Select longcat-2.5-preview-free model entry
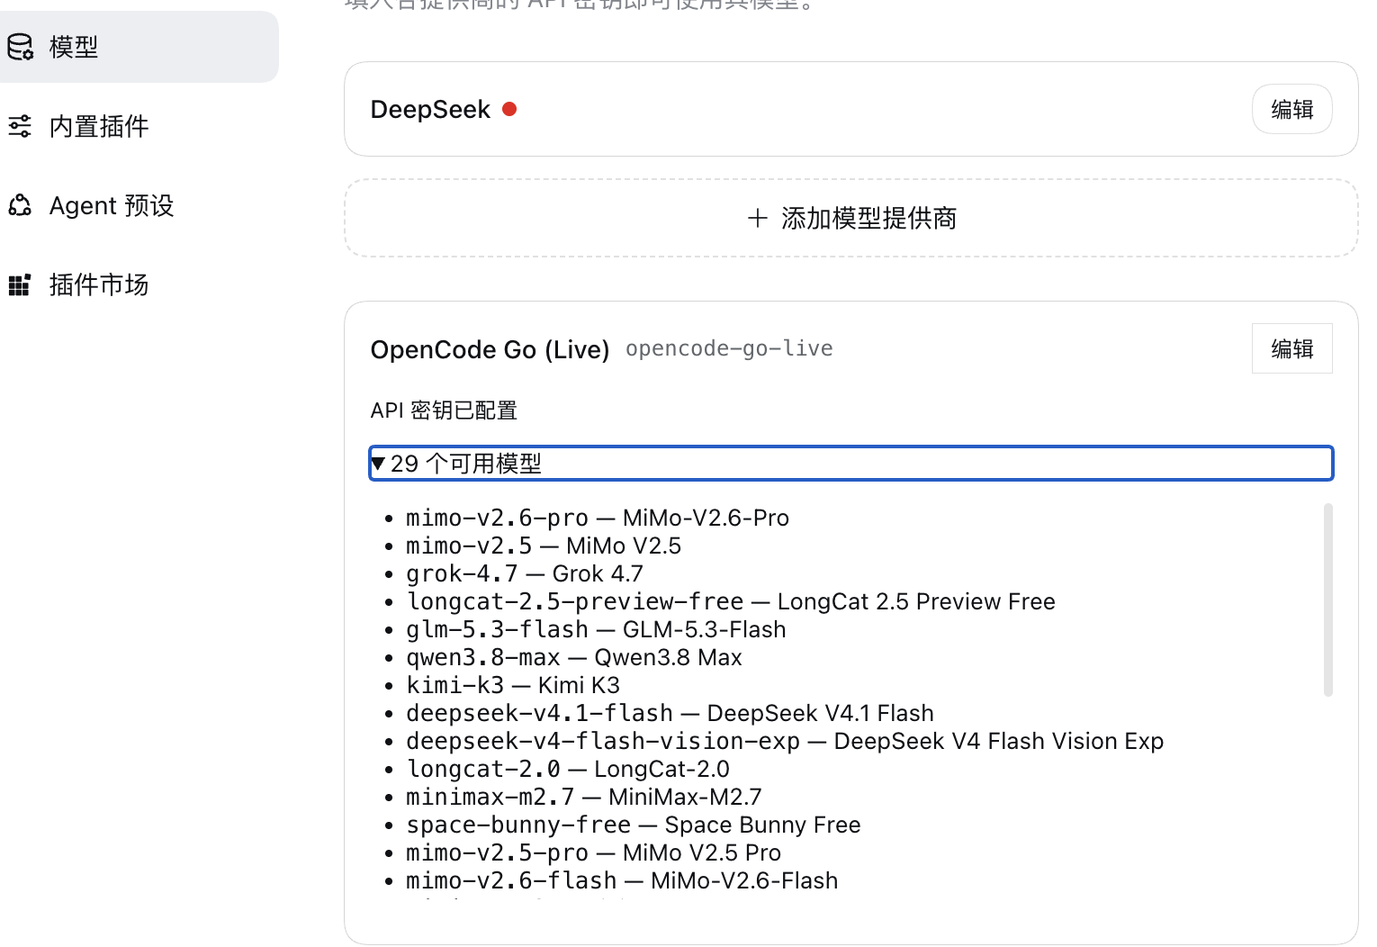The height and width of the screenshot is (947, 1377). click(731, 601)
